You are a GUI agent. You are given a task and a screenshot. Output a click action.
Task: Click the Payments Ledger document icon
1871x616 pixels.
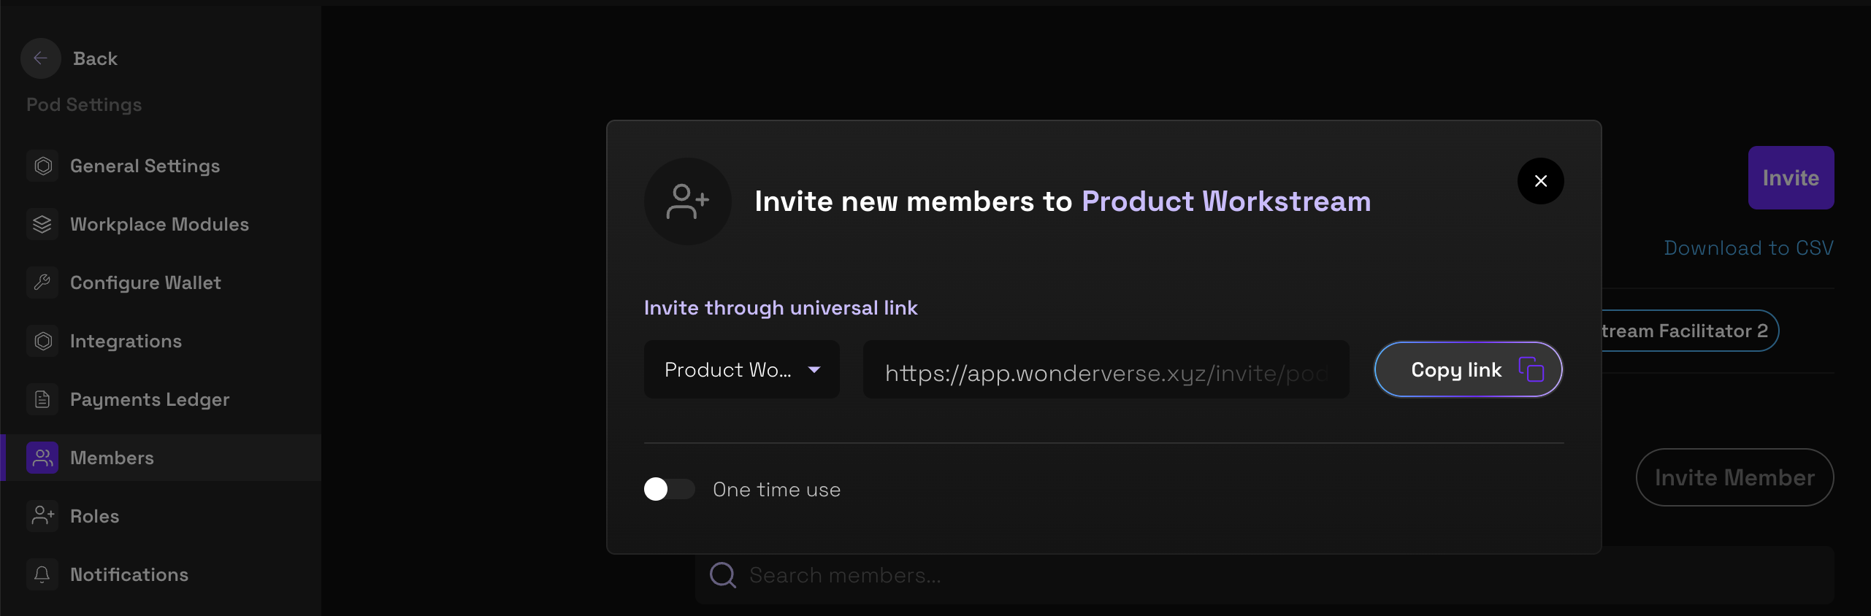click(x=43, y=399)
